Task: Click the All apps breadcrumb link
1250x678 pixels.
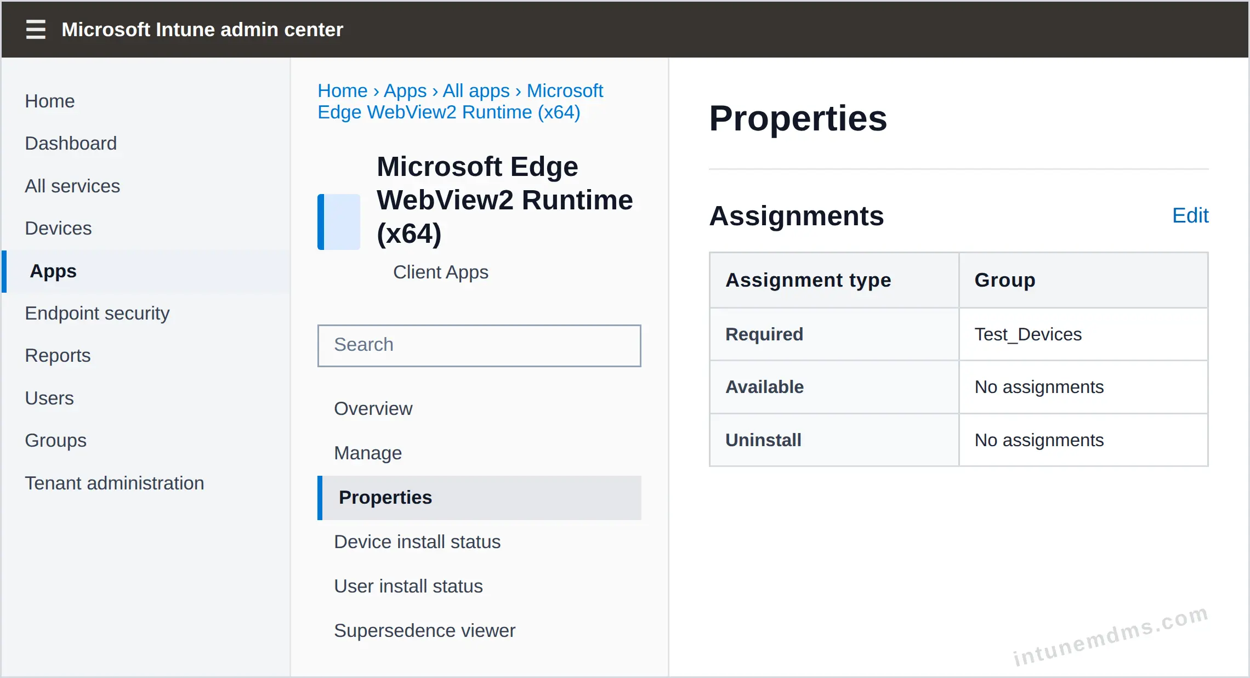Action: pyautogui.click(x=476, y=90)
